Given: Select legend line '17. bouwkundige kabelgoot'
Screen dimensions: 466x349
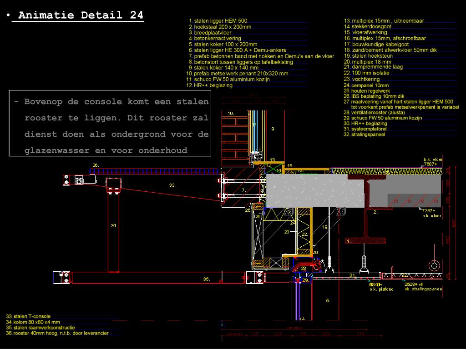Looking at the screenshot, I should coord(376,44).
